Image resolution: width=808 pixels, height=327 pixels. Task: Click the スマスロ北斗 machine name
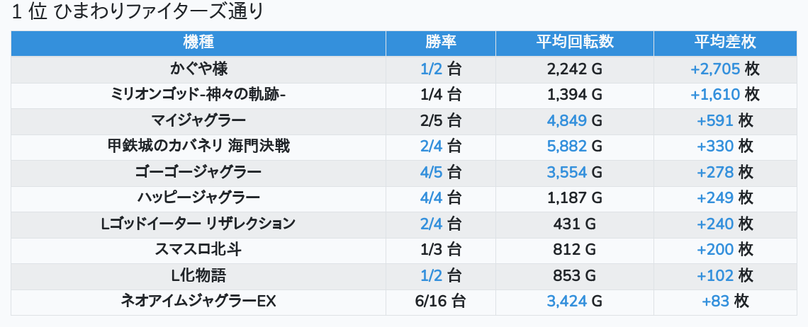pyautogui.click(x=198, y=250)
